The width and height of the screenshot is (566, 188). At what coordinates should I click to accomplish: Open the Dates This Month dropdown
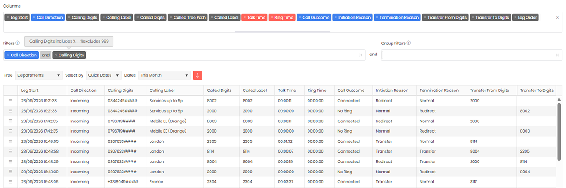164,75
